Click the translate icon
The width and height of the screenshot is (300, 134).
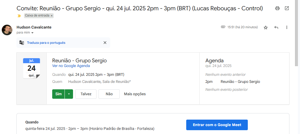(22, 43)
